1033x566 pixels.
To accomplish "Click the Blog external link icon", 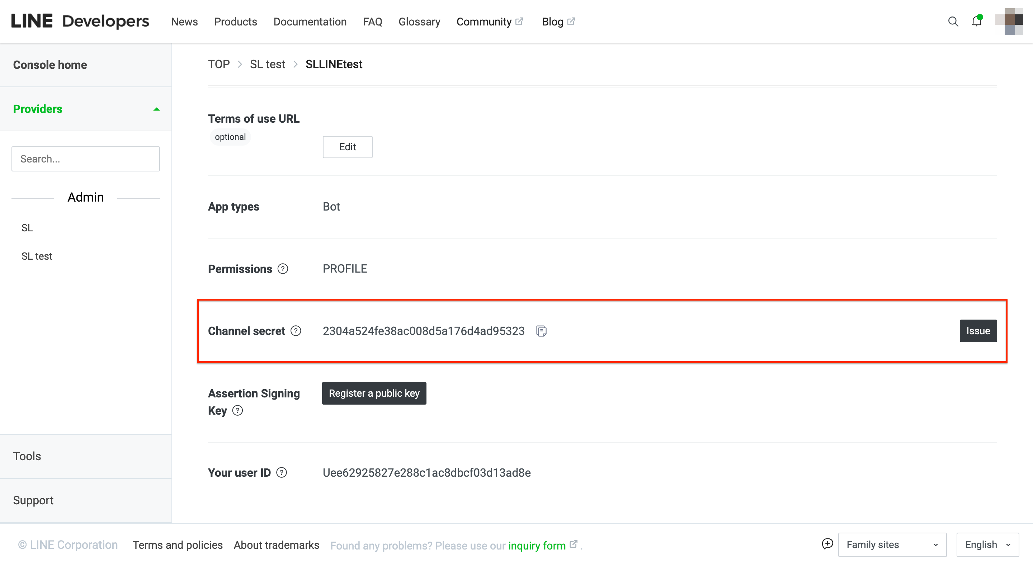I will 571,21.
